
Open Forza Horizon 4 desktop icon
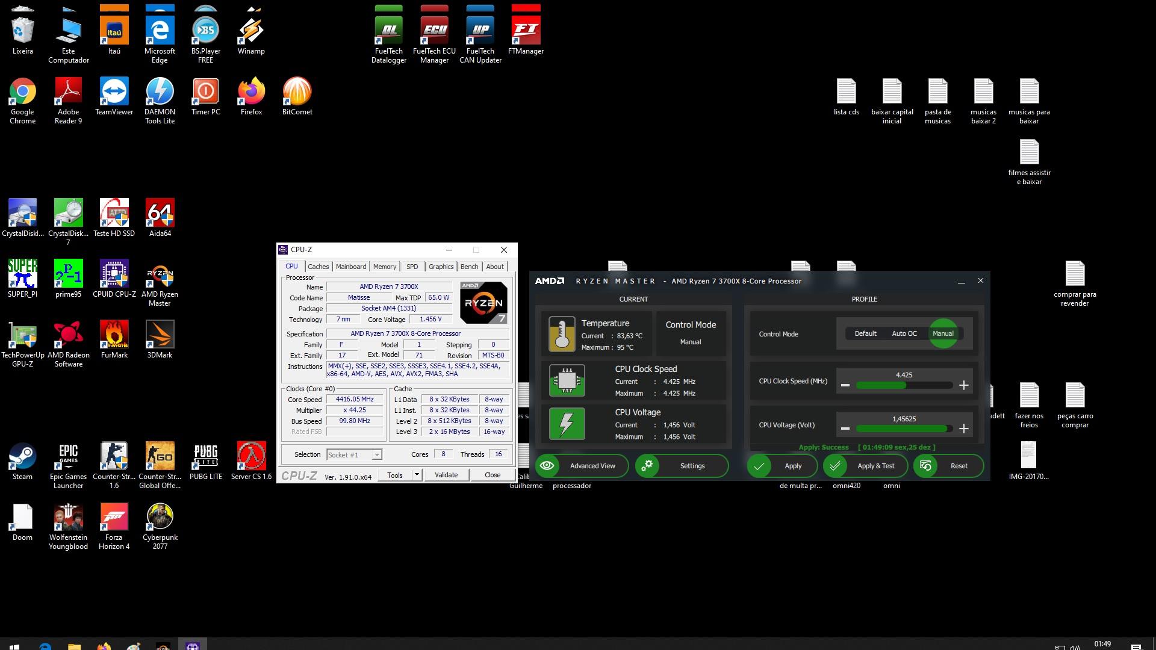114,526
